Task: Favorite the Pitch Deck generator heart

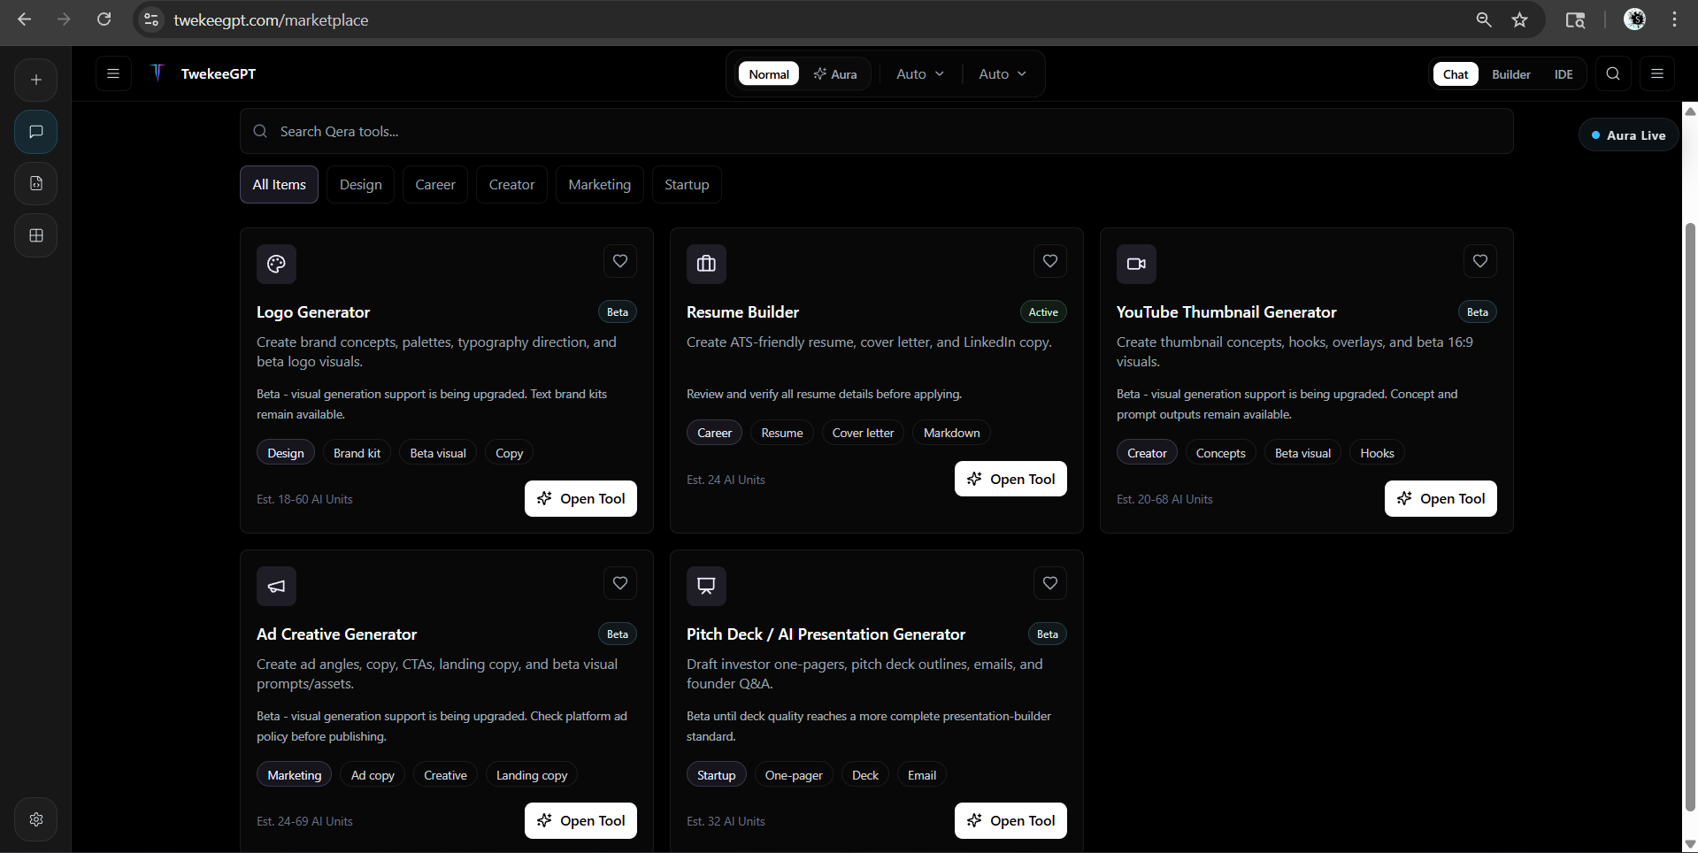Action: [x=1050, y=583]
